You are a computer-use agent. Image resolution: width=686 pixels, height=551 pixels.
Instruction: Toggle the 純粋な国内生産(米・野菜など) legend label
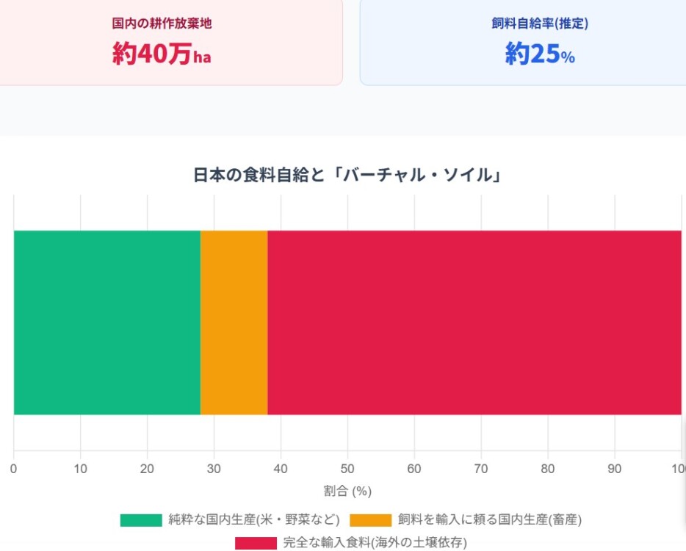(253, 520)
